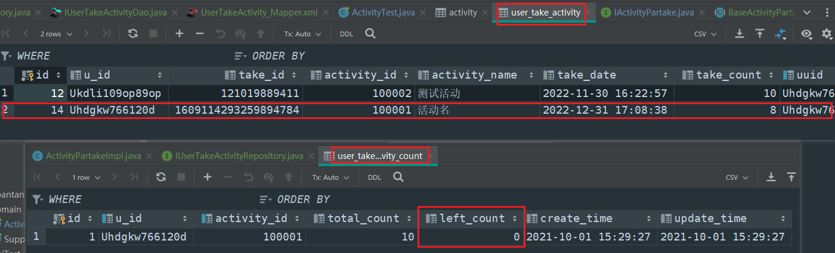
Task: Toggle view options eye icon in top toolbar
Action: (807, 34)
